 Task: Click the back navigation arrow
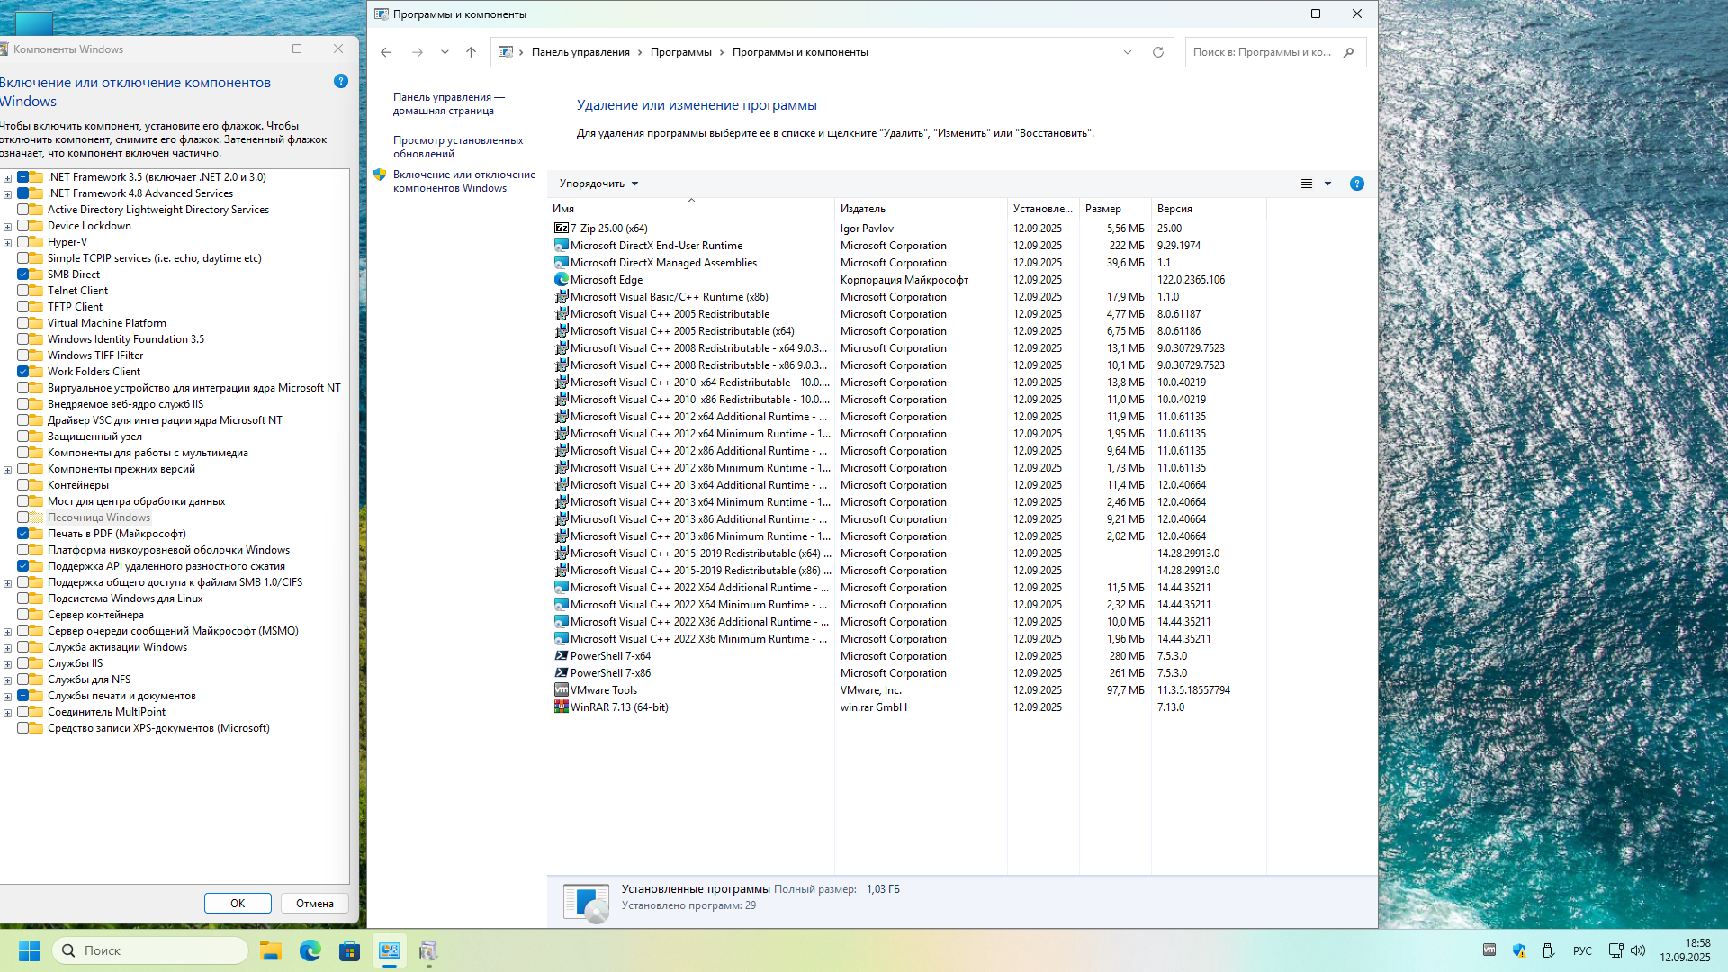pos(386,52)
